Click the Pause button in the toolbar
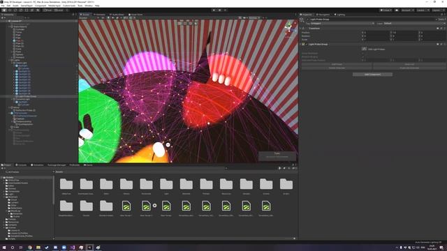 [x=219, y=10]
